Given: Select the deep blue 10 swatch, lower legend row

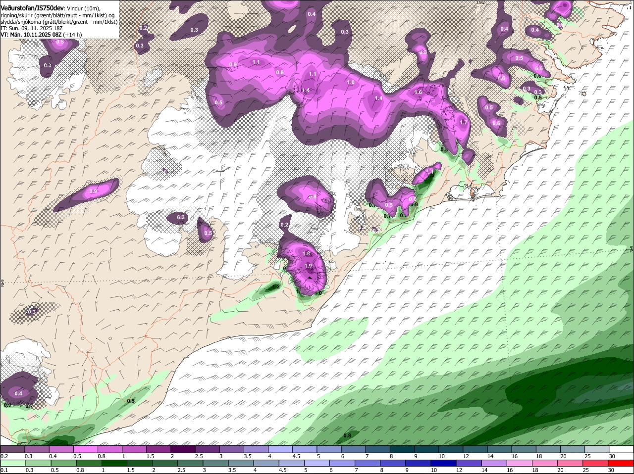Looking at the screenshot, I should (444, 463).
